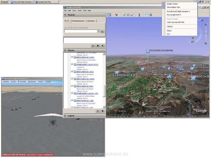The image size is (211, 158).
Task: Click the Guadalajara red city dot on map
Action: pos(136,75)
